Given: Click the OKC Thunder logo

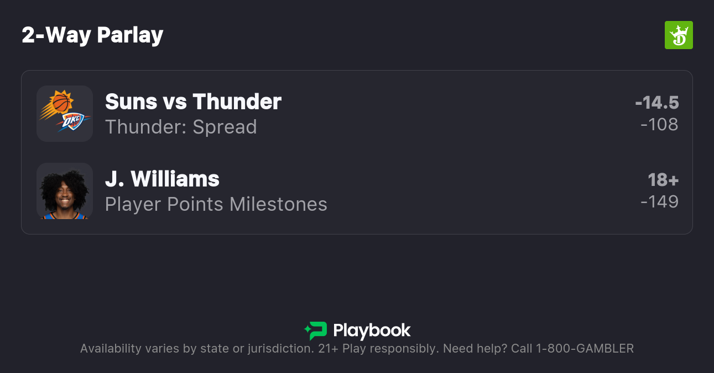Looking at the screenshot, I should click(x=72, y=122).
